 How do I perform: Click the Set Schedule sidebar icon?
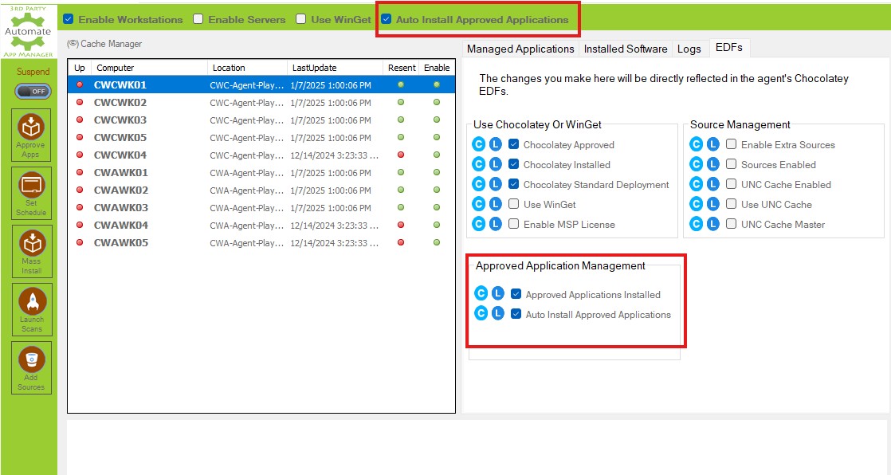click(31, 193)
